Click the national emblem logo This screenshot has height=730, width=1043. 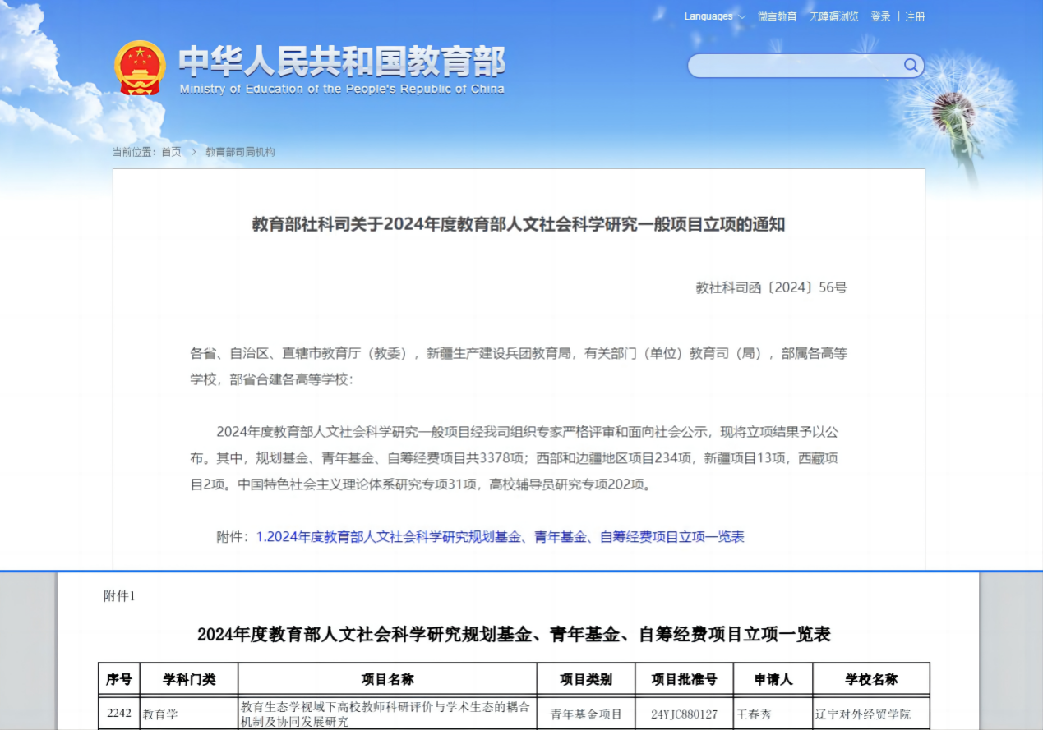click(140, 67)
